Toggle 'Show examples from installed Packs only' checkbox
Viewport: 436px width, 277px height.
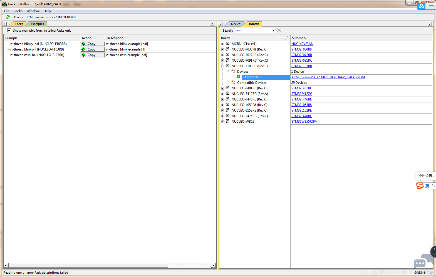click(x=9, y=31)
